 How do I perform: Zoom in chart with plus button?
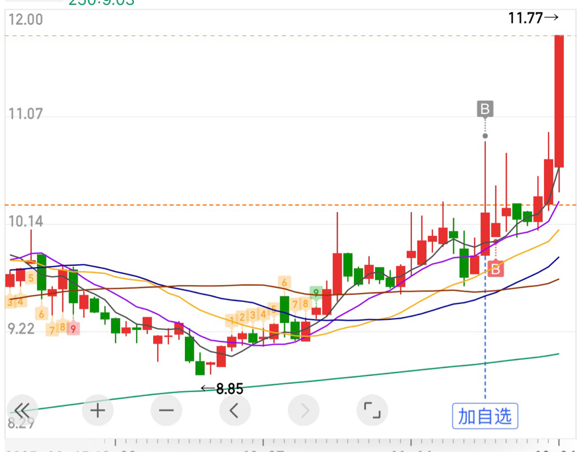[x=98, y=410]
